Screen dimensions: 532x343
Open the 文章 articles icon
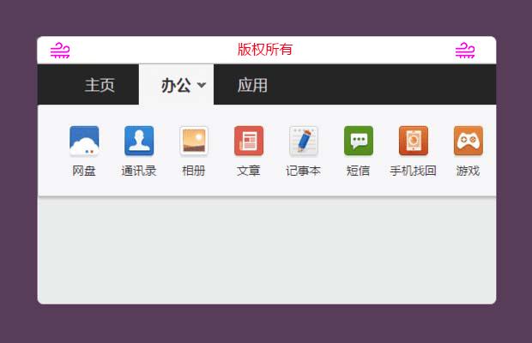249,141
